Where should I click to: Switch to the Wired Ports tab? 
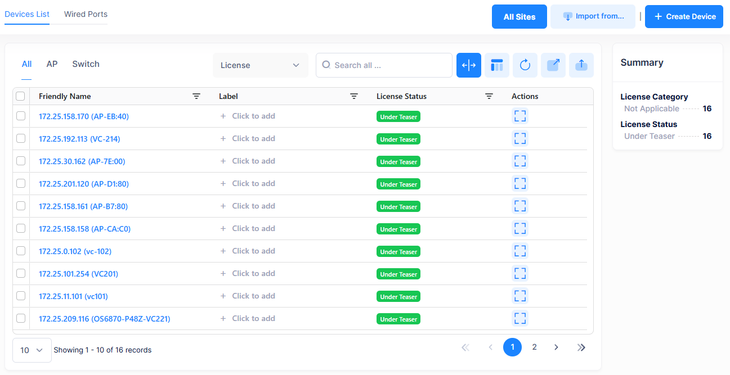coord(86,14)
